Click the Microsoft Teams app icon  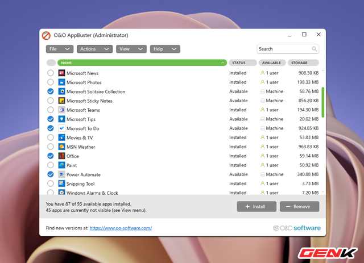click(61, 110)
